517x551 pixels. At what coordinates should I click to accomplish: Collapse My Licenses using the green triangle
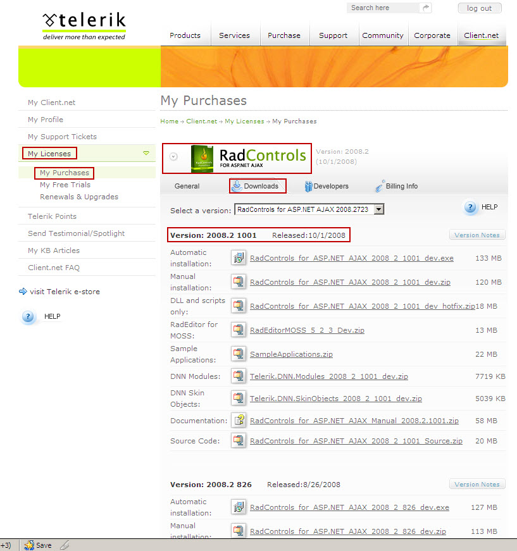click(146, 153)
